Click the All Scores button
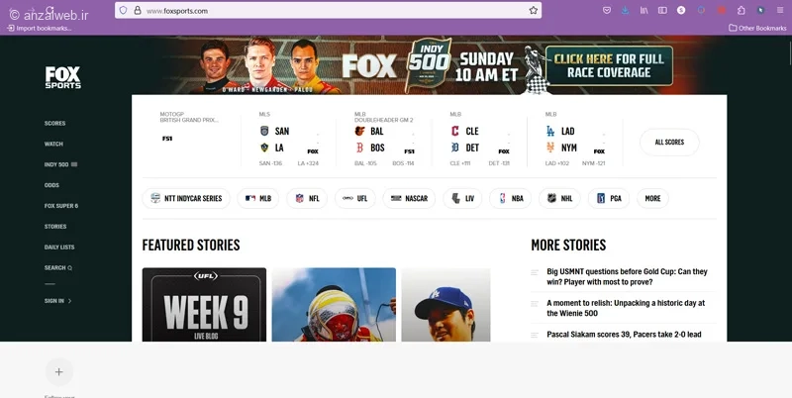The width and height of the screenshot is (792, 398). coord(669,142)
